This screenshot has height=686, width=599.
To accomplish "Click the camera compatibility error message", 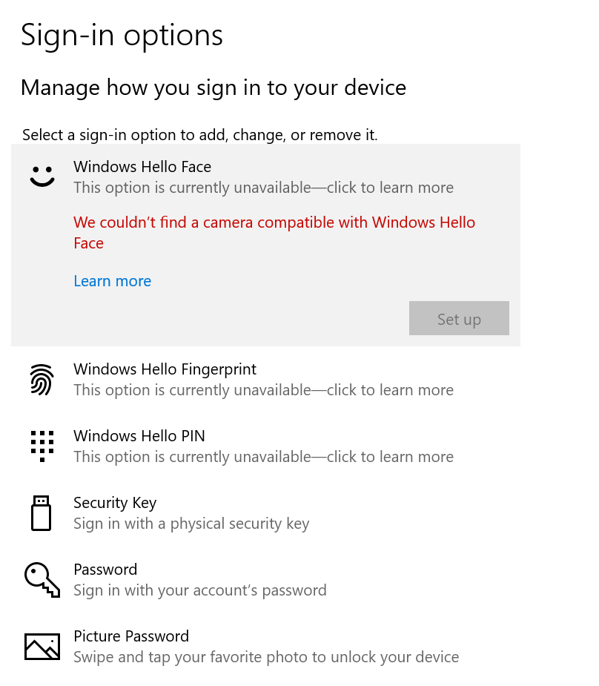I will (x=274, y=231).
